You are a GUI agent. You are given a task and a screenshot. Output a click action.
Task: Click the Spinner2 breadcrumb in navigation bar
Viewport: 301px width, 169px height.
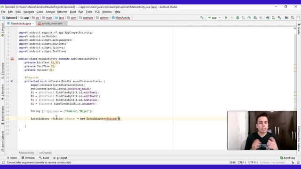10,18
